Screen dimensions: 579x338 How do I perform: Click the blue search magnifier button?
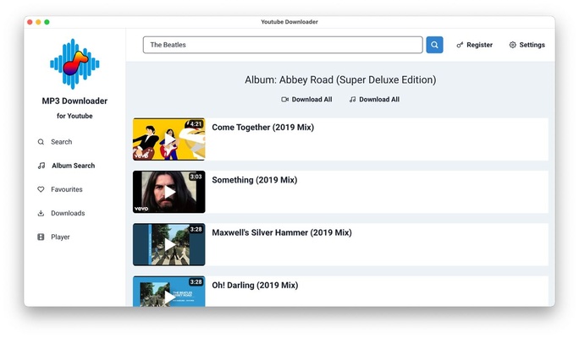click(x=434, y=45)
